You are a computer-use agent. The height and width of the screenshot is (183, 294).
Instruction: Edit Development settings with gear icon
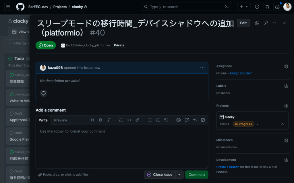(x=286, y=160)
